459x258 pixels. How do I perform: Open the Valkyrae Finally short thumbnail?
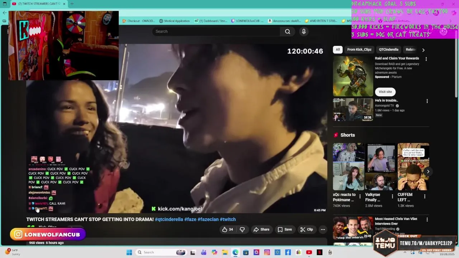380,167
